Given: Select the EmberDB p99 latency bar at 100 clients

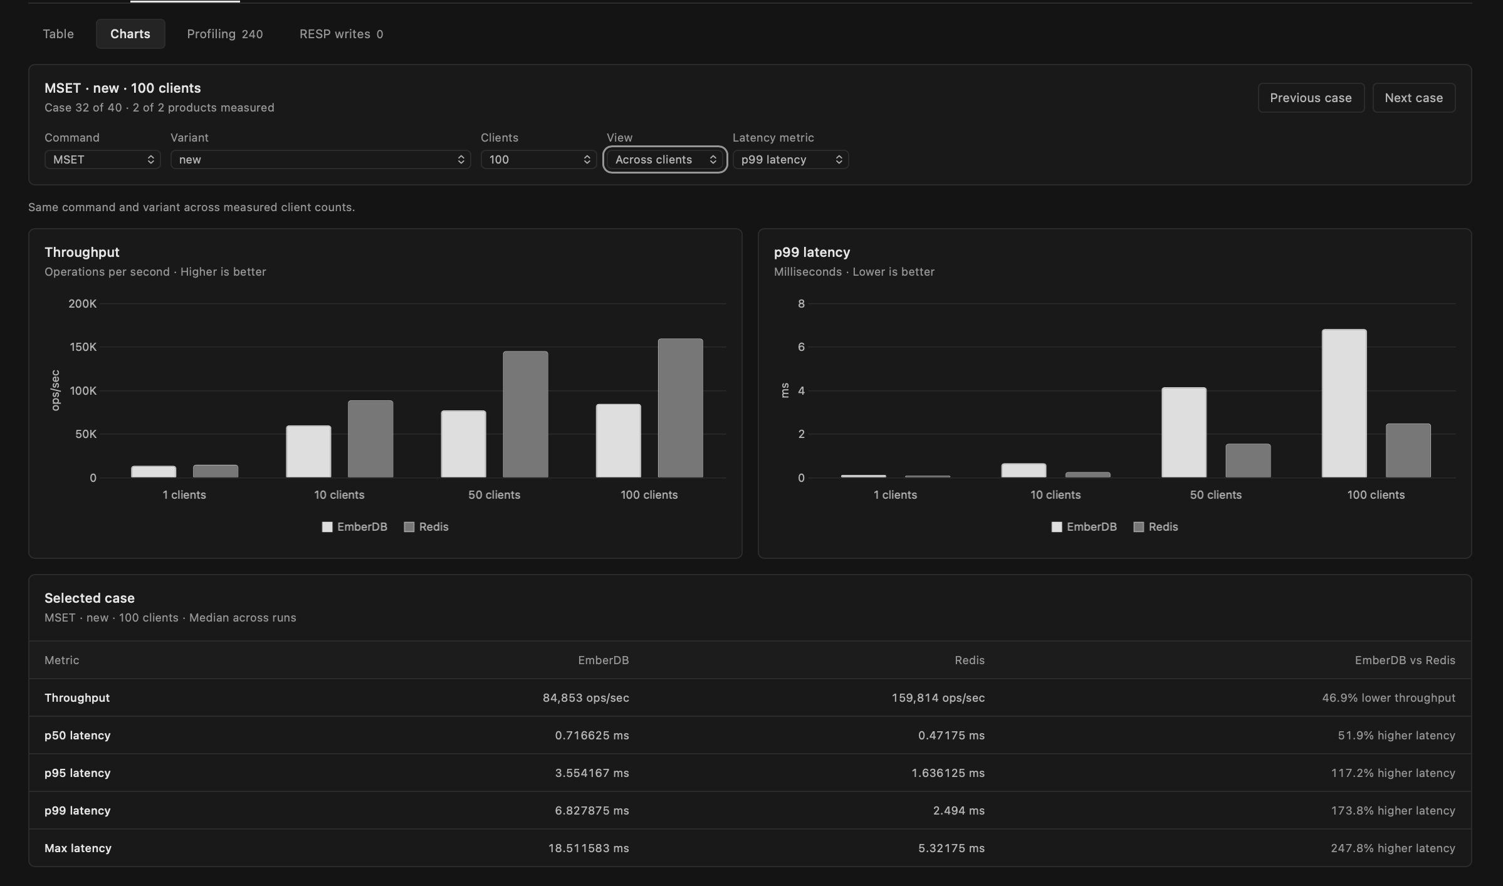Looking at the screenshot, I should (x=1344, y=404).
